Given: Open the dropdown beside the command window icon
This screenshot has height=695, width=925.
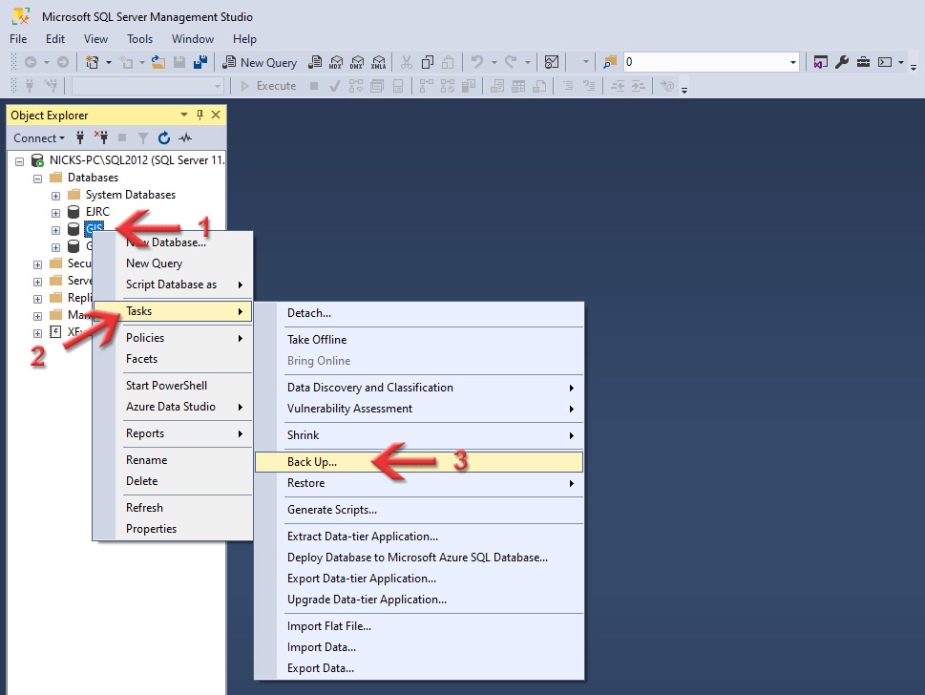Looking at the screenshot, I should pos(901,62).
